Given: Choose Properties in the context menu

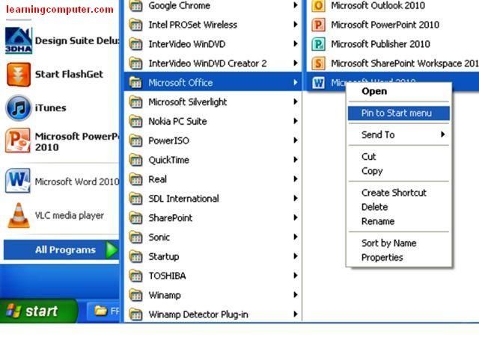Looking at the screenshot, I should point(382,258).
